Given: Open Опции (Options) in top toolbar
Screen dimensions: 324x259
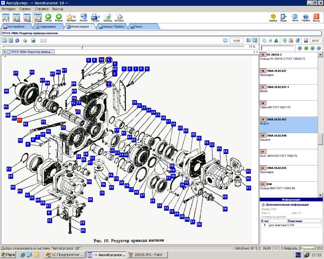Looking at the screenshot, I should pyautogui.click(x=283, y=17).
